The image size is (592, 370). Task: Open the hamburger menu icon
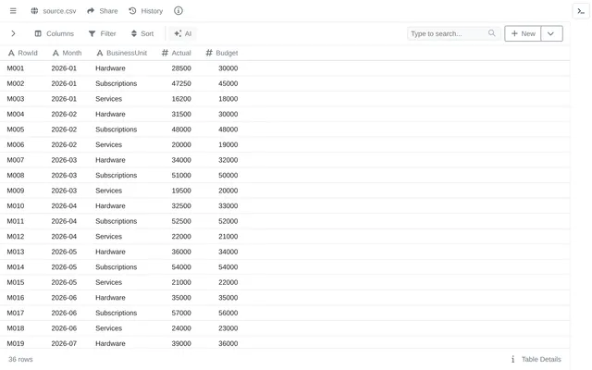(13, 11)
